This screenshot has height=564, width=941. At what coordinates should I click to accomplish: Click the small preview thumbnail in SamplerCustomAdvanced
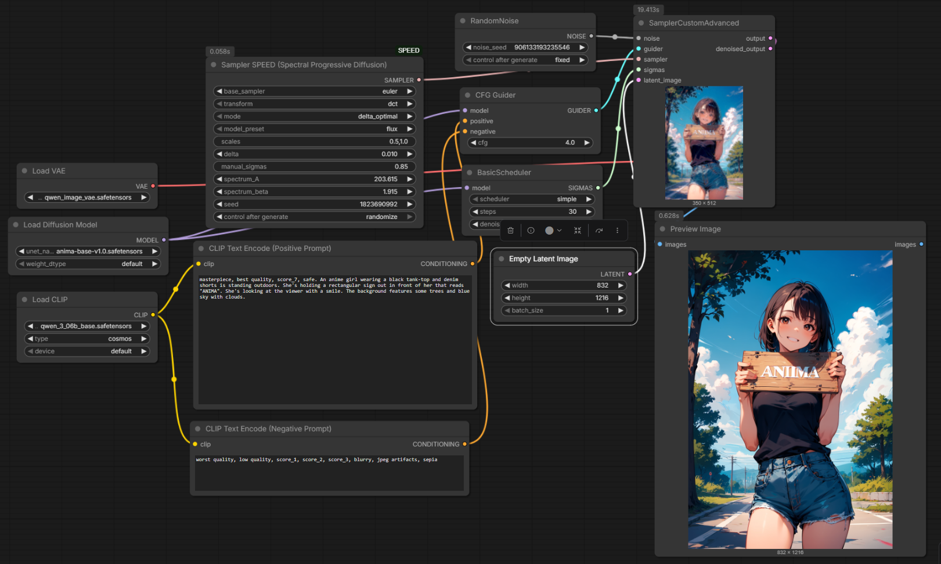click(704, 143)
